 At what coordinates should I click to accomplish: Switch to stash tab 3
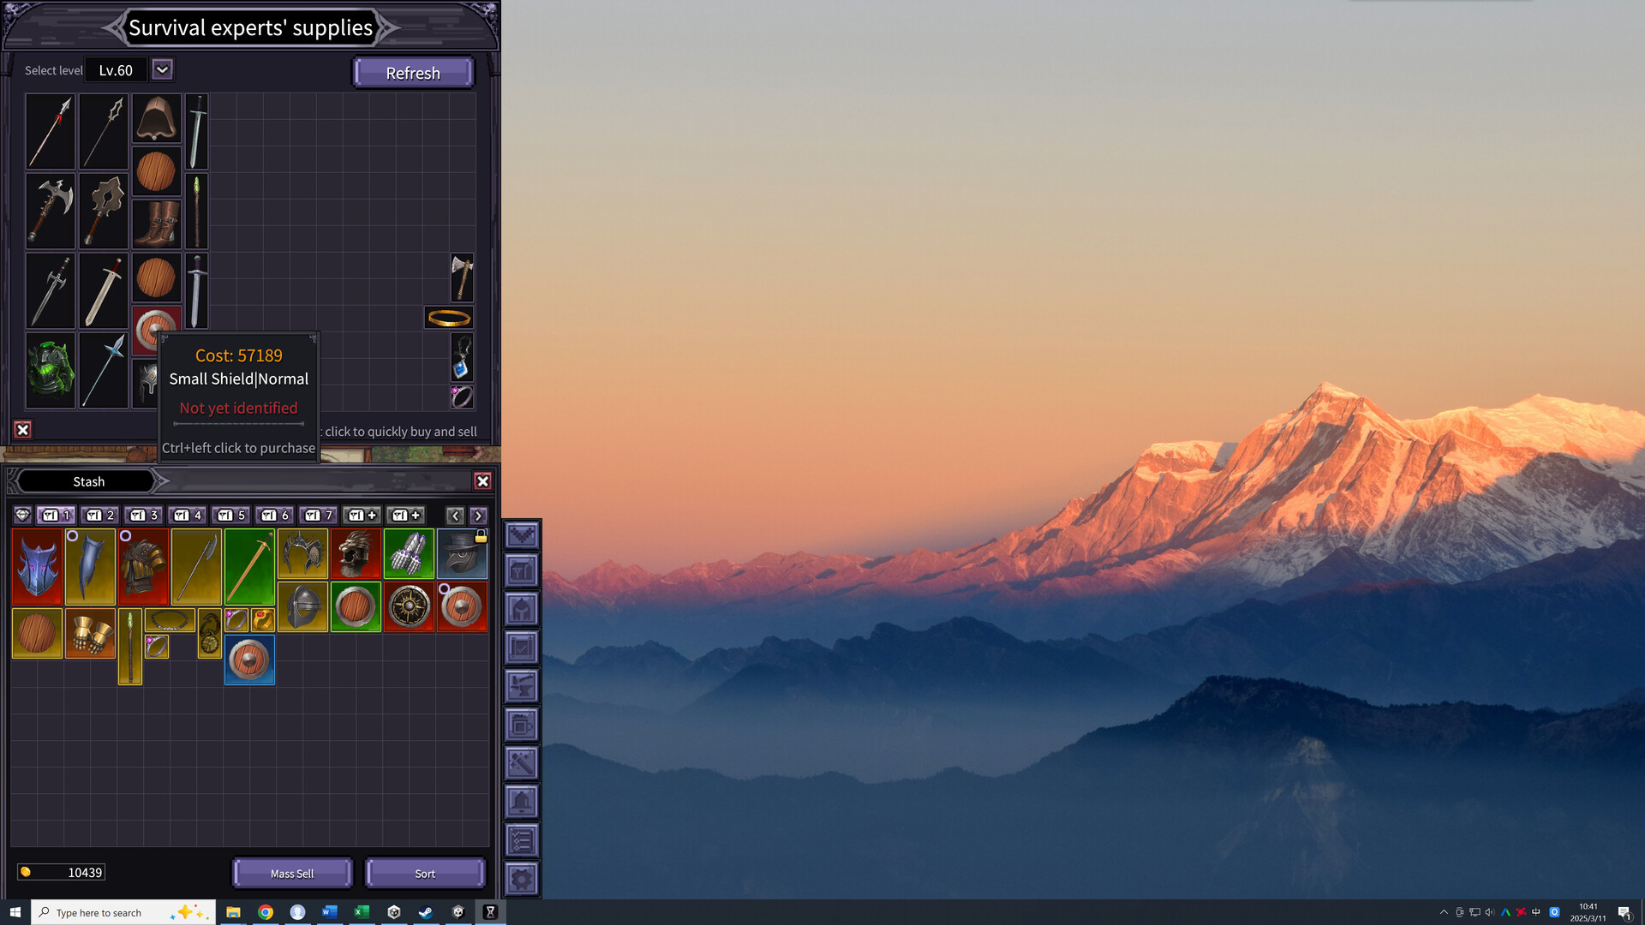tap(144, 515)
